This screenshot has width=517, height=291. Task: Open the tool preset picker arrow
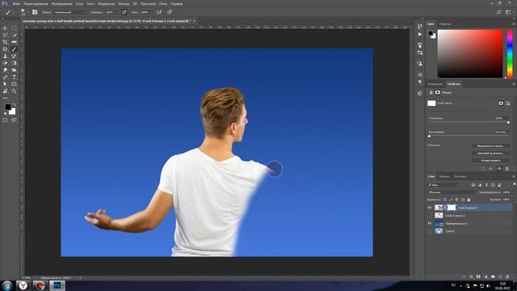(14, 12)
